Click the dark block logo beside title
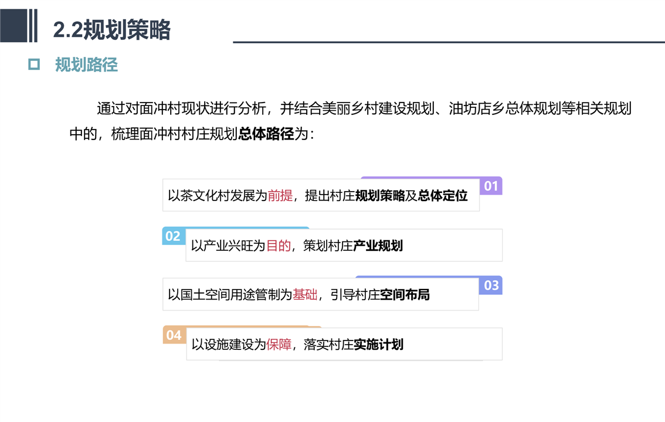Image resolution: width=665 pixels, height=422 pixels. pos(19,25)
